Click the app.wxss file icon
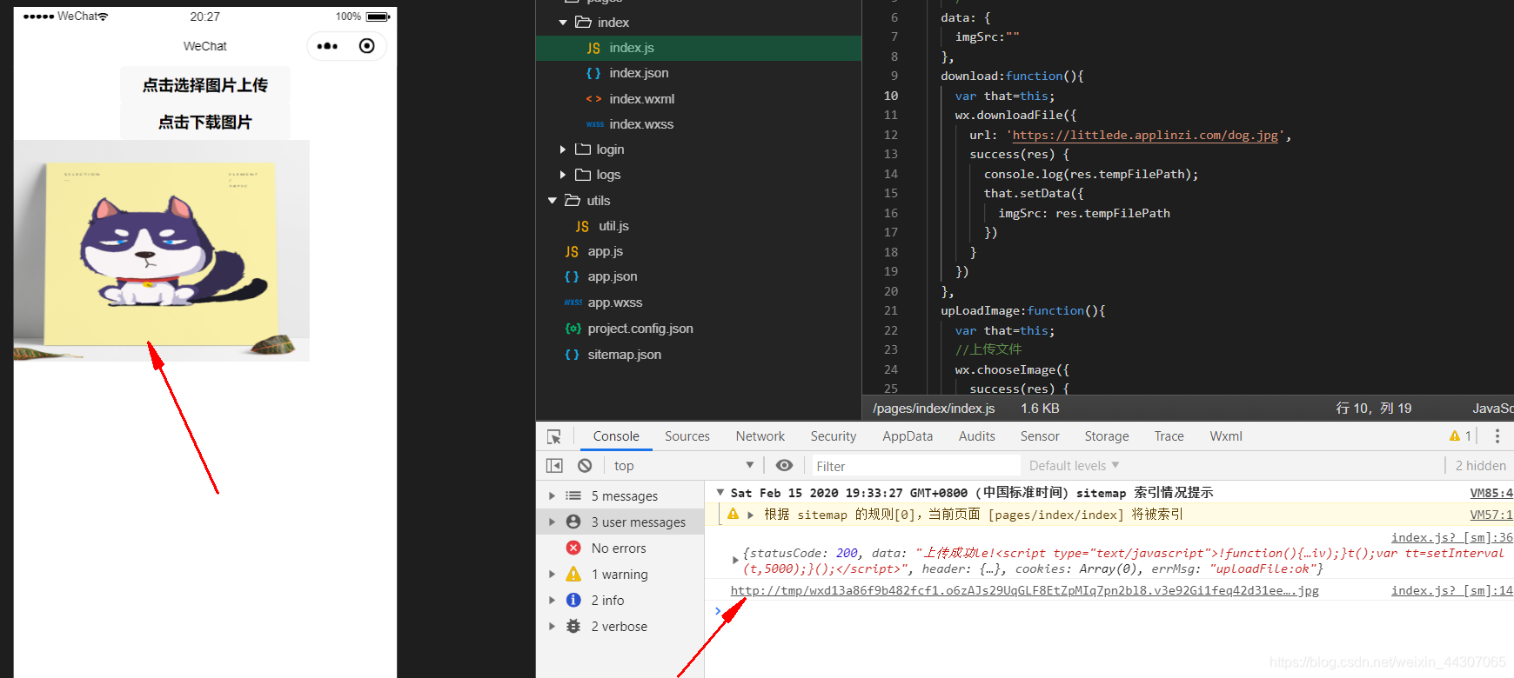 click(x=573, y=302)
